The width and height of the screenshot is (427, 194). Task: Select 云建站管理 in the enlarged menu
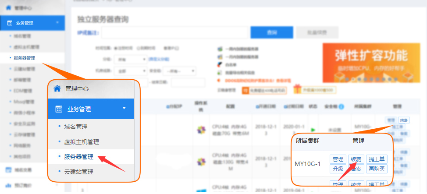click(x=79, y=172)
